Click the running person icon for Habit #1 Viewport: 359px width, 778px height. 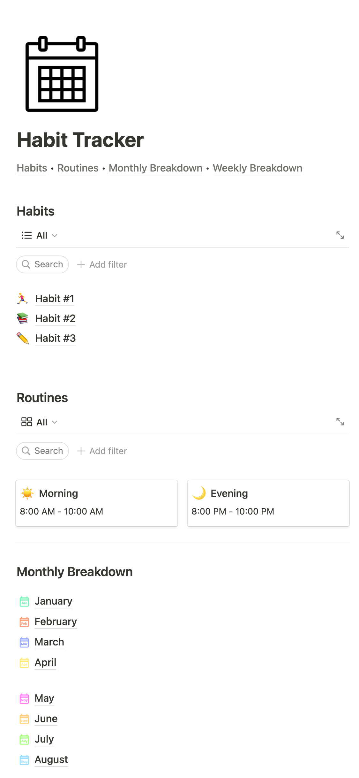(22, 299)
